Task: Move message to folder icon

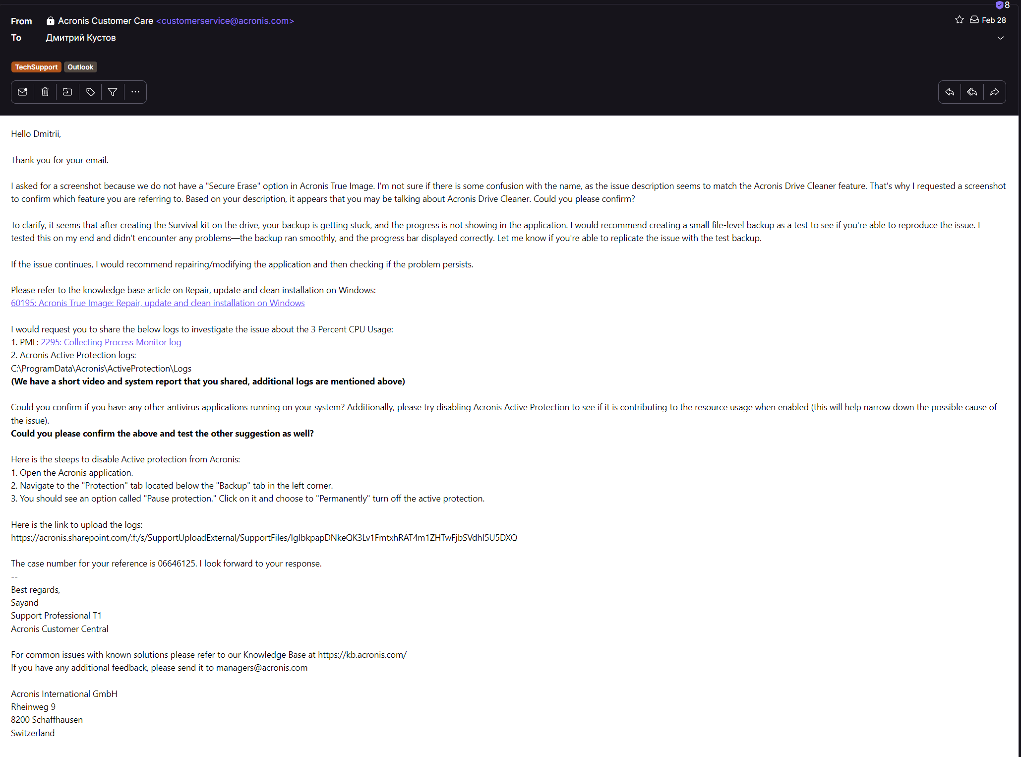Action: pos(67,92)
